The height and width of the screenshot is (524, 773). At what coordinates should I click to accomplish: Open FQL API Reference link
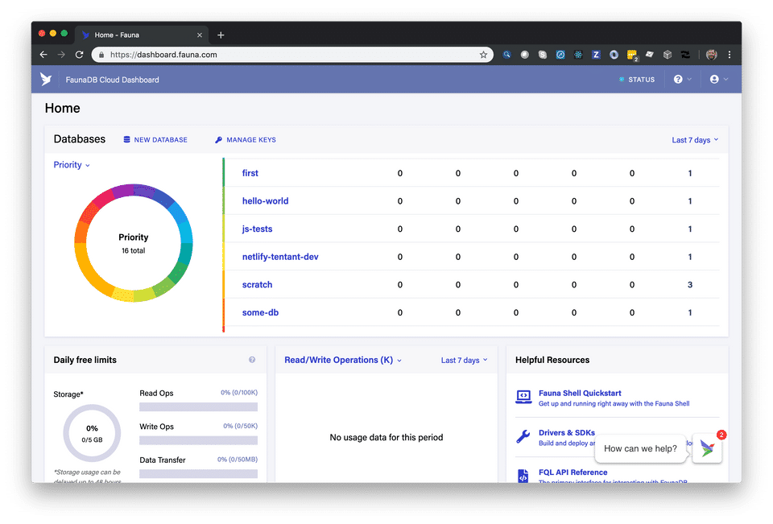(573, 472)
